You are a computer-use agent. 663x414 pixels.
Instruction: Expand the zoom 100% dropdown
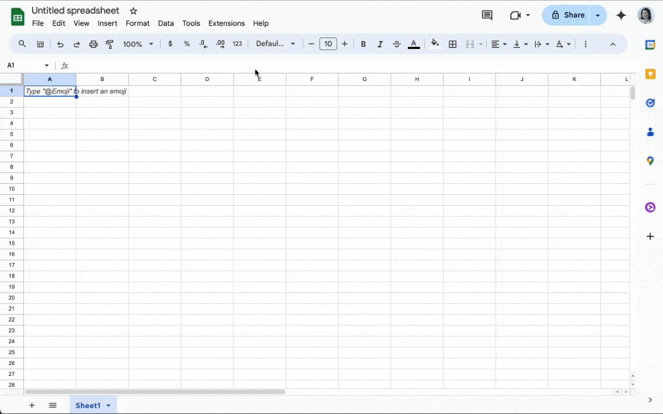138,44
